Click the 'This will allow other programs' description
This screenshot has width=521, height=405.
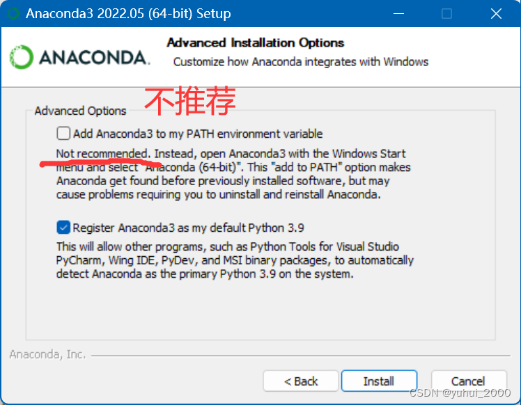click(235, 260)
